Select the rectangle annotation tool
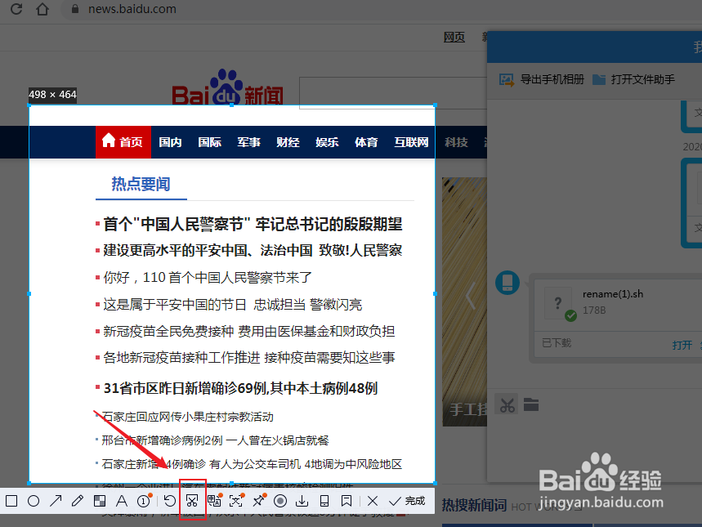Screen dimensions: 702x527 click(x=11, y=501)
